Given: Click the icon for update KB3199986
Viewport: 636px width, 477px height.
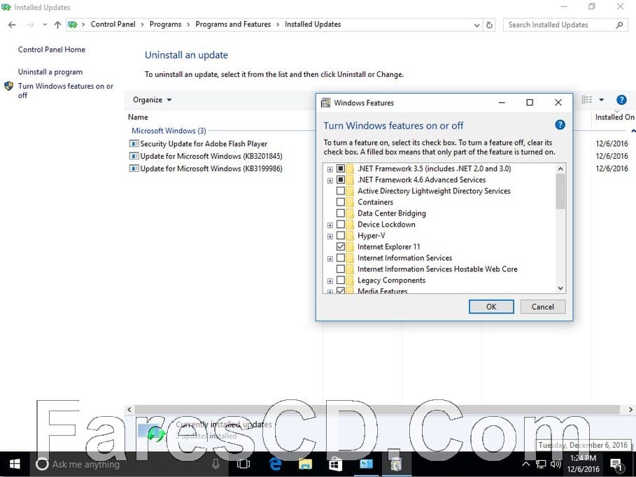Looking at the screenshot, I should pyautogui.click(x=134, y=169).
